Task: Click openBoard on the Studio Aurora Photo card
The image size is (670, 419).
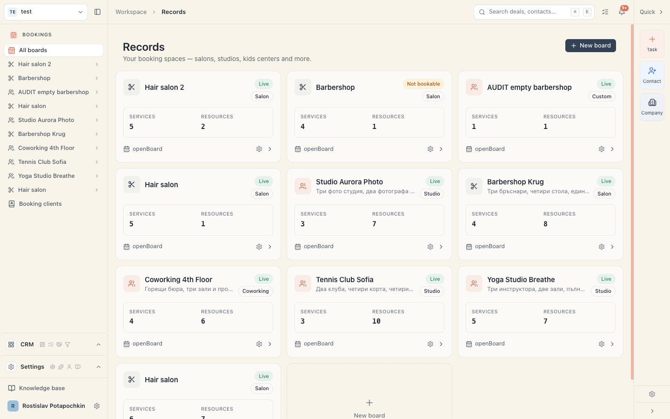Action: (x=314, y=246)
